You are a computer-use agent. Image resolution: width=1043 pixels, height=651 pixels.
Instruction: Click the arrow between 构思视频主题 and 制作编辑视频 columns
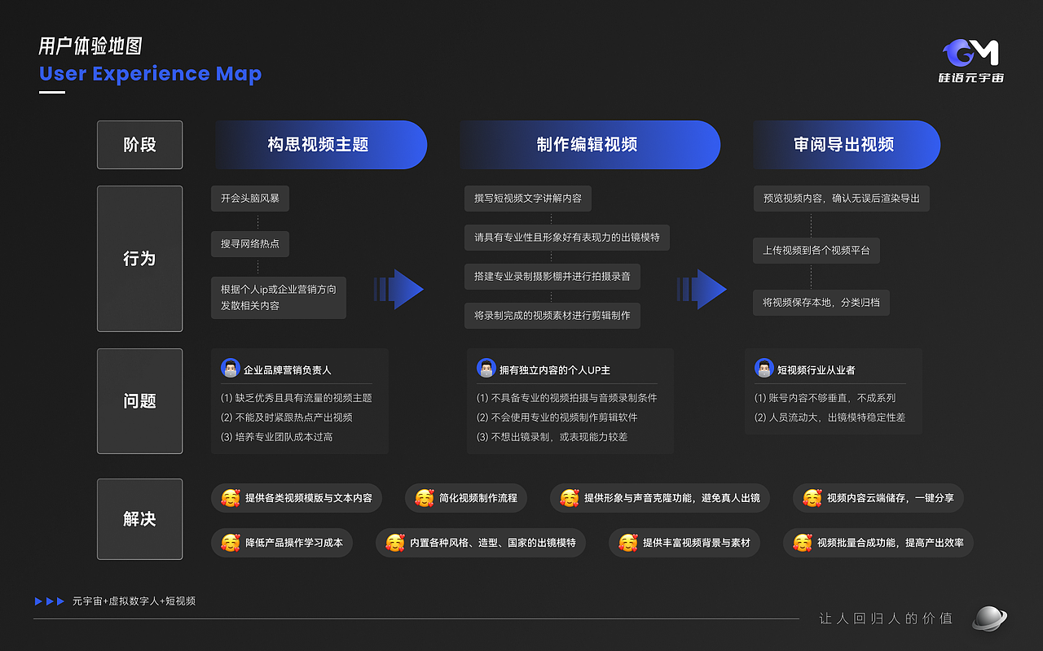coord(398,289)
